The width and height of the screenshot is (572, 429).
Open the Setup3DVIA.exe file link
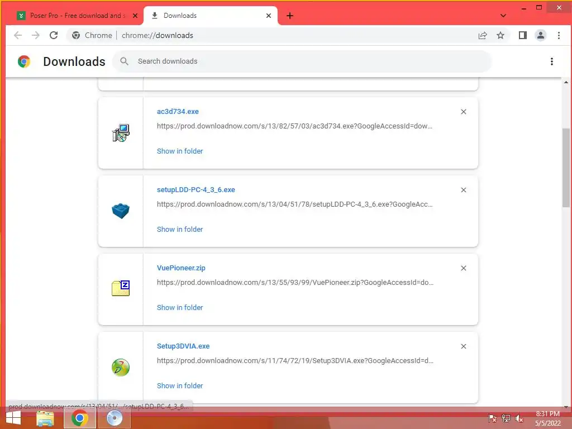click(x=183, y=346)
